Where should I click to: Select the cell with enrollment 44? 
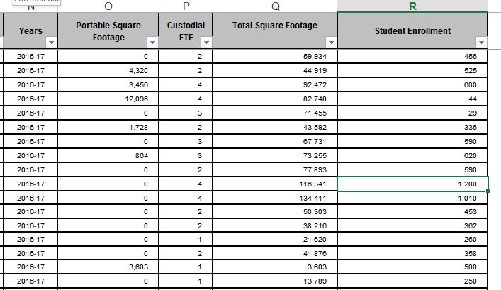tap(412, 99)
